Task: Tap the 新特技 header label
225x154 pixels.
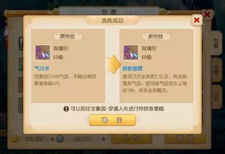Action: (x=156, y=36)
